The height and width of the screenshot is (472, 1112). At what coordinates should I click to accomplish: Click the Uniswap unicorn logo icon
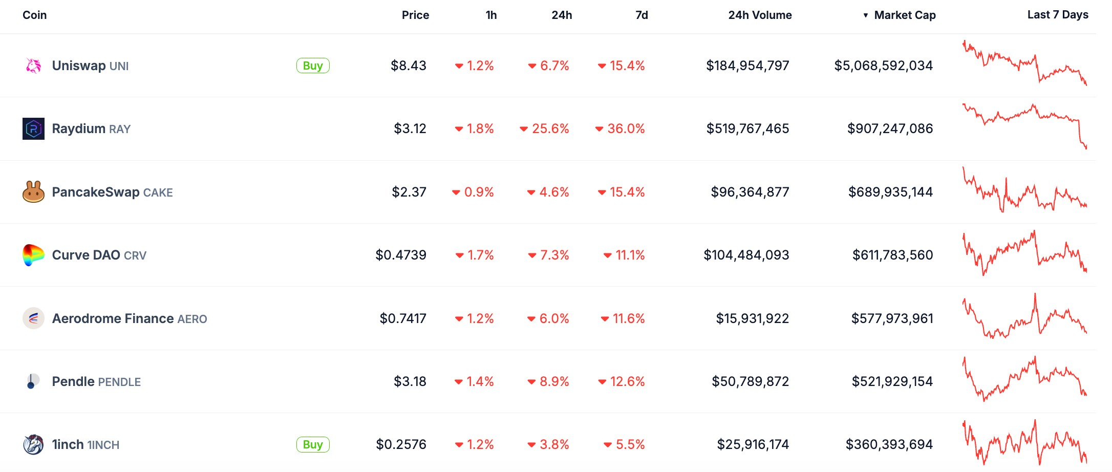(x=33, y=66)
